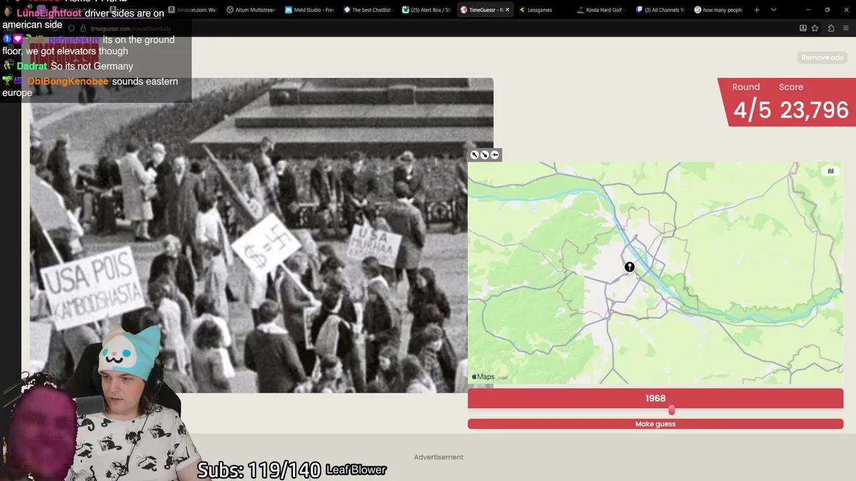
Task: Shrink the map with the down-right arrow icon
Action: [x=485, y=155]
